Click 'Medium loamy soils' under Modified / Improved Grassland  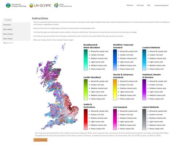(x=128, y=65)
